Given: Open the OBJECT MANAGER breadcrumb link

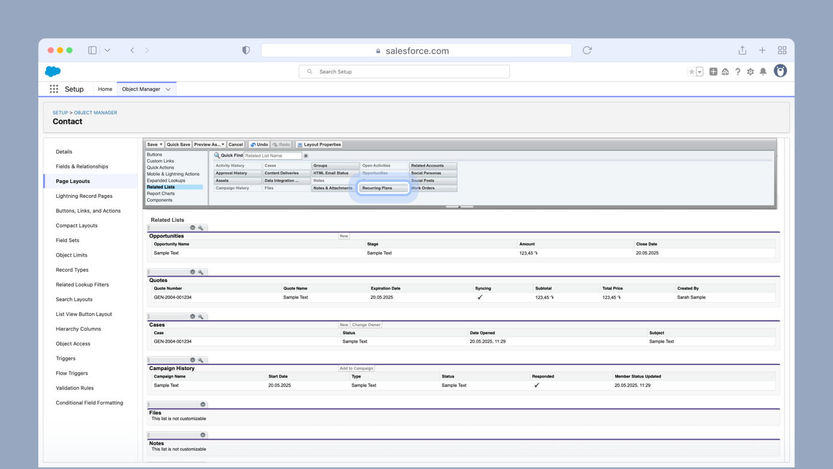Looking at the screenshot, I should pyautogui.click(x=95, y=112).
